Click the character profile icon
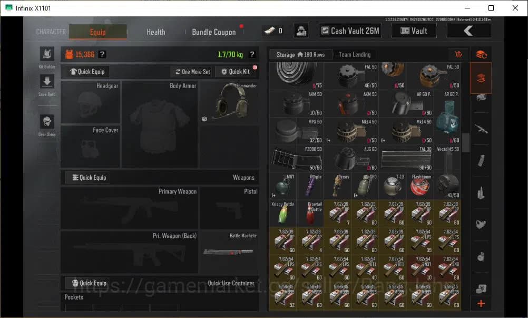The height and width of the screenshot is (318, 528). [x=301, y=31]
